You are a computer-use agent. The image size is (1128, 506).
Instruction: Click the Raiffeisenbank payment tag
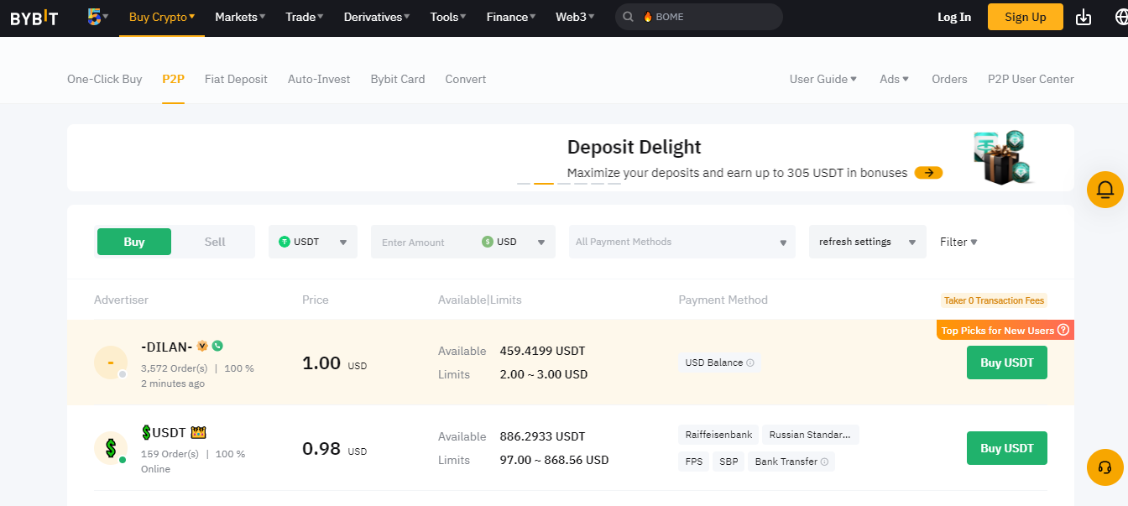pos(718,435)
